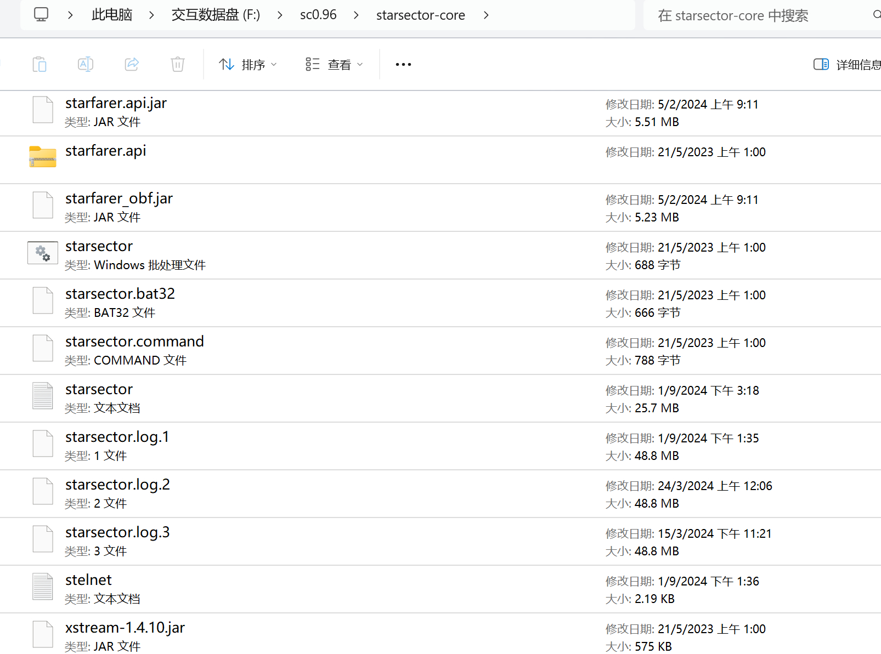Click the rename icon in toolbar
This screenshot has width=881, height=654.
[x=86, y=65]
